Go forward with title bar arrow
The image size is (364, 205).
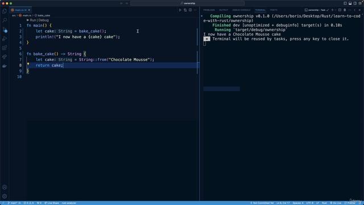[x=127, y=3]
